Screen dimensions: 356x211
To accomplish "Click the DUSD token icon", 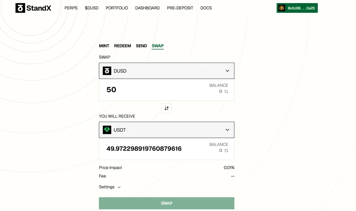I will 107,71.
